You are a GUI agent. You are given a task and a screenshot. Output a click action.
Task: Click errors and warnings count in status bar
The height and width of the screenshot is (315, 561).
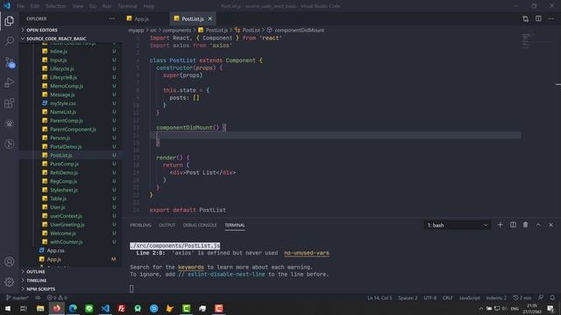pyautogui.click(x=57, y=297)
